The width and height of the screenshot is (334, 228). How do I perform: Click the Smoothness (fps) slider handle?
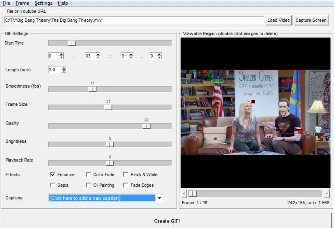pyautogui.click(x=92, y=89)
